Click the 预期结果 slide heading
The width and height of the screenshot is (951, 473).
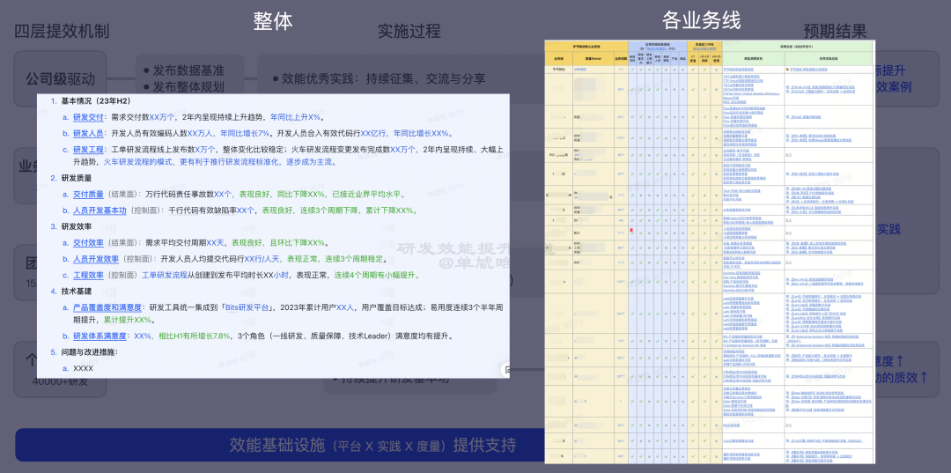click(x=835, y=32)
